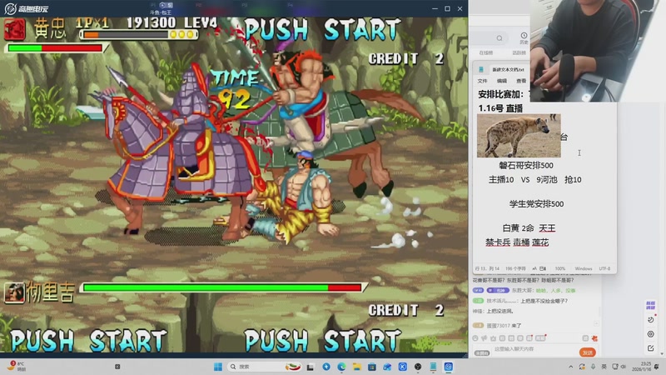This screenshot has width=666, height=375.
Task: Open the Notepad 查看 menu
Action: [521, 81]
